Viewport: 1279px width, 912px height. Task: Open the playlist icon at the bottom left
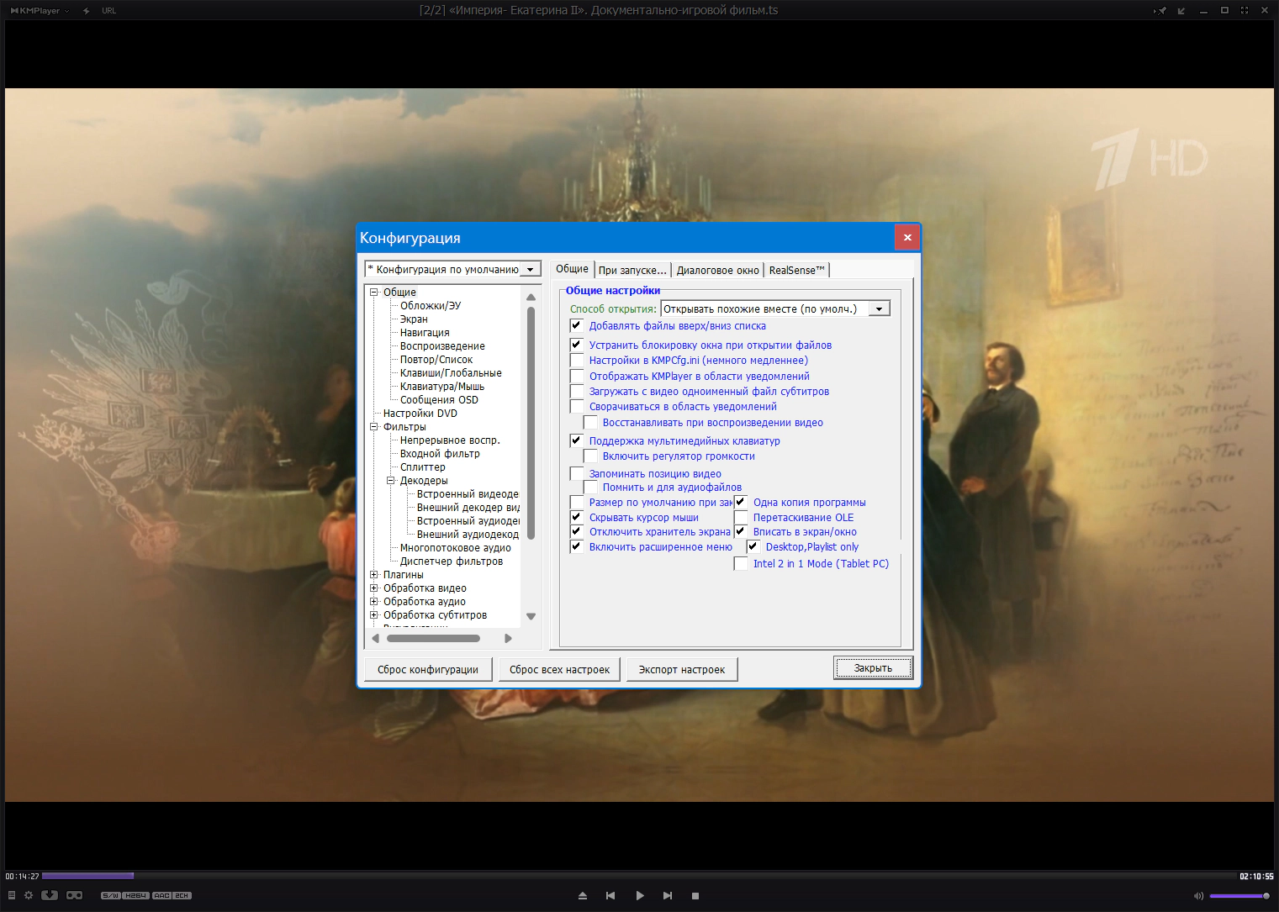click(x=12, y=895)
